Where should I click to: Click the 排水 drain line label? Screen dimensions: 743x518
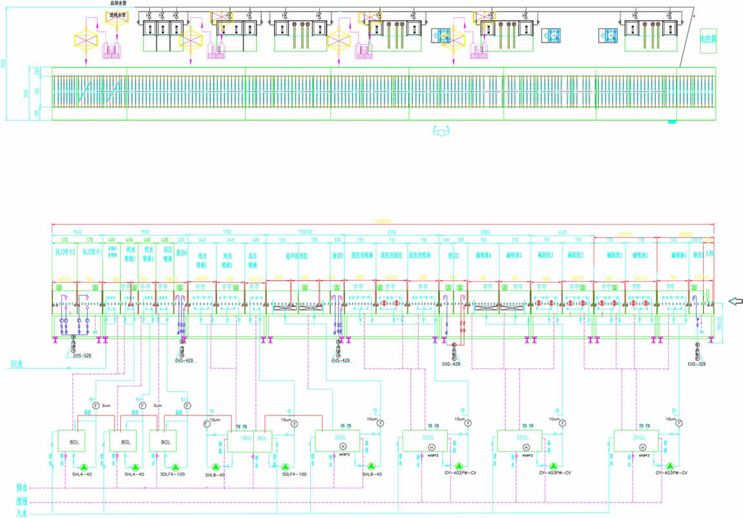click(23, 487)
